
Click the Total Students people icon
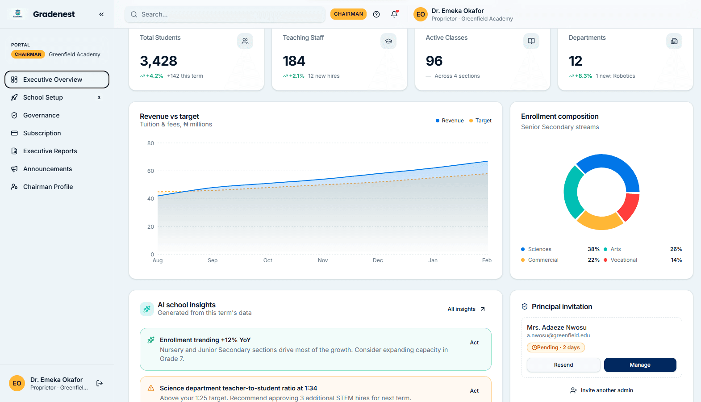[245, 41]
